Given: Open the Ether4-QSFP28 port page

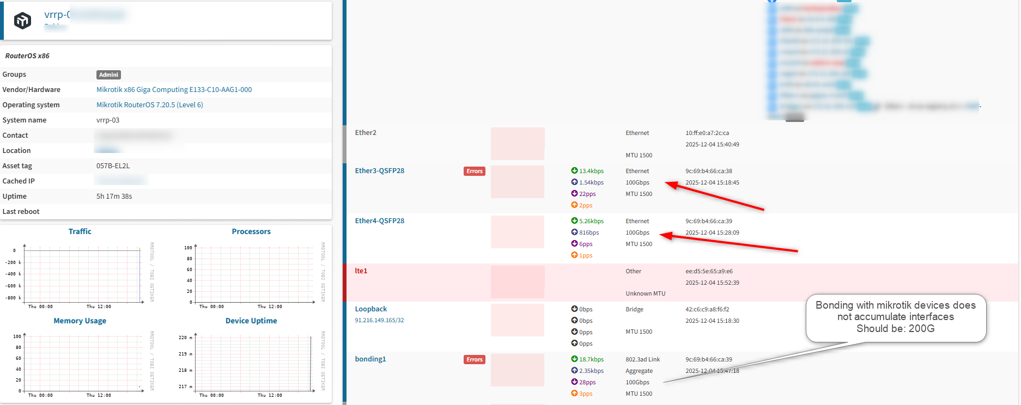Looking at the screenshot, I should pyautogui.click(x=379, y=221).
